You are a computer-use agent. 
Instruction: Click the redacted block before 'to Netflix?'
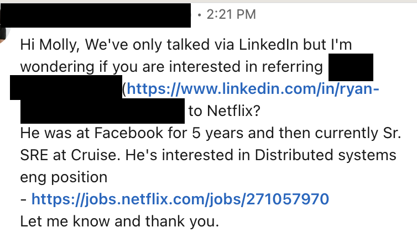pos(102,111)
